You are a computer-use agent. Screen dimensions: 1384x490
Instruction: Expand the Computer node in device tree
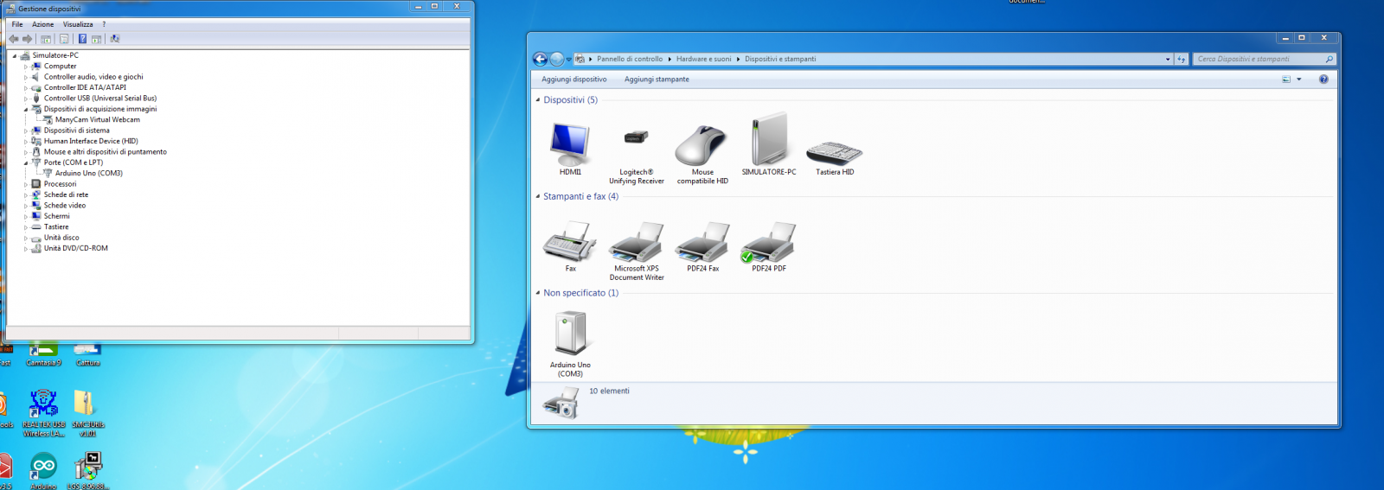[x=26, y=67]
